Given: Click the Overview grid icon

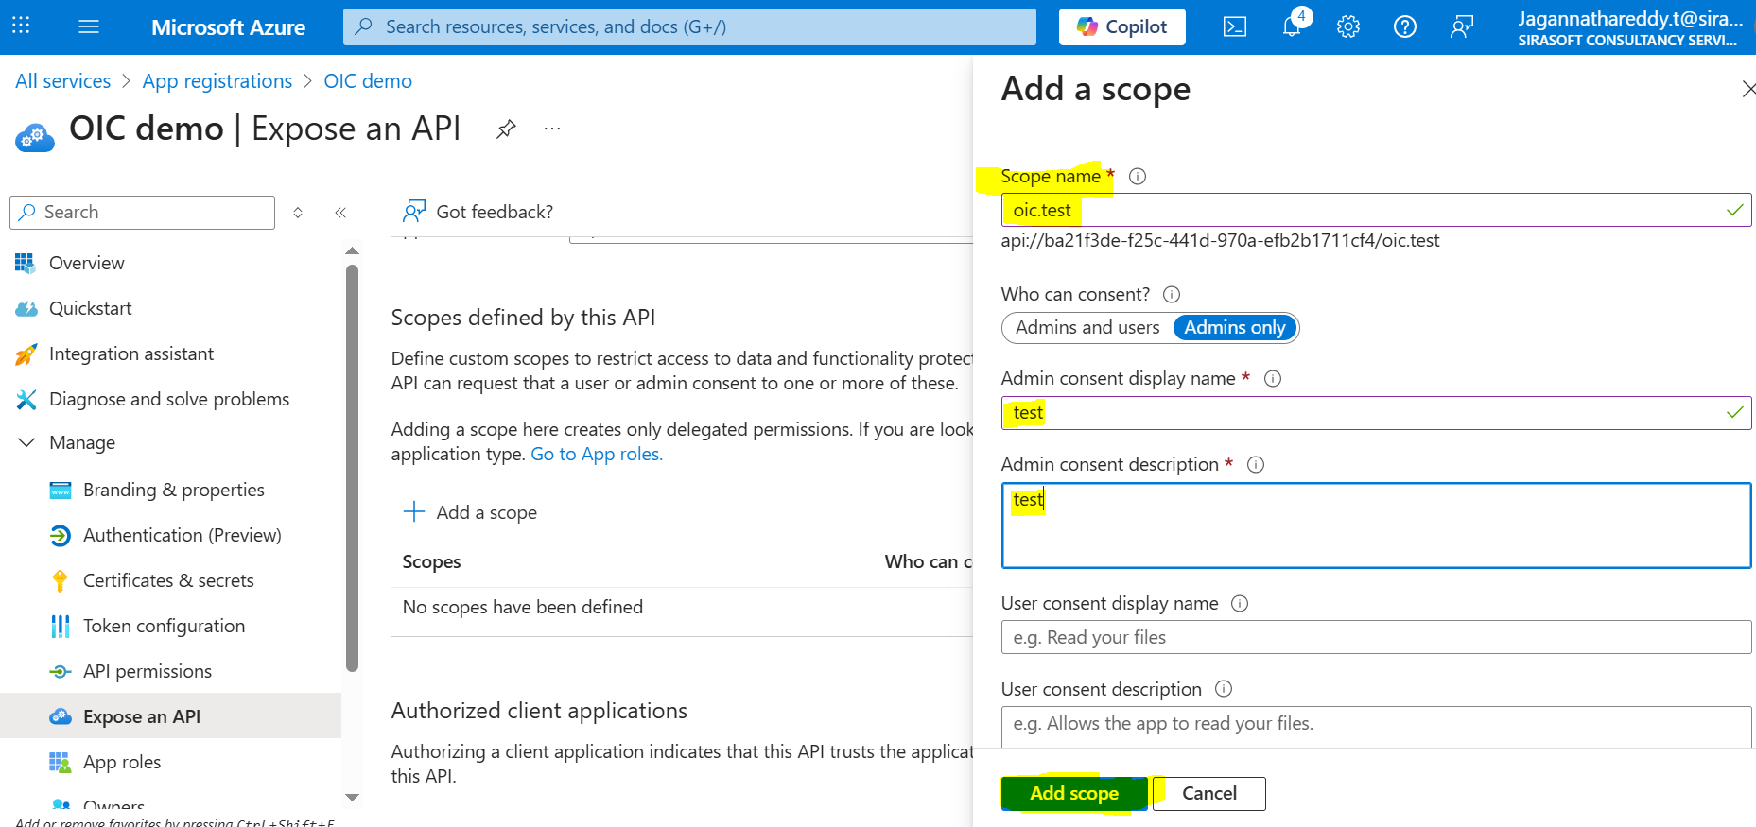Looking at the screenshot, I should 26,263.
